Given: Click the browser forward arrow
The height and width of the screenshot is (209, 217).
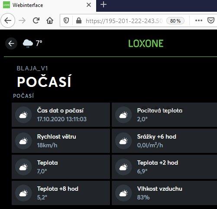Looking at the screenshot, I should (x=22, y=20).
